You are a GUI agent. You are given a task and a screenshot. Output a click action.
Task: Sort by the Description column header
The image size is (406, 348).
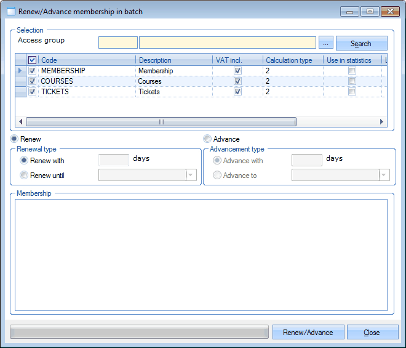click(x=173, y=60)
